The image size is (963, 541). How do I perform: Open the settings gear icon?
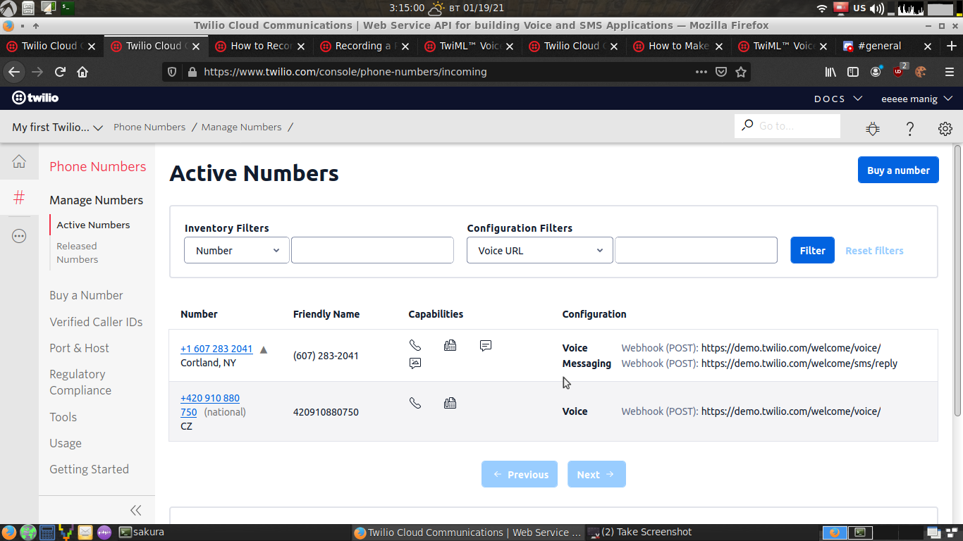pyautogui.click(x=945, y=128)
